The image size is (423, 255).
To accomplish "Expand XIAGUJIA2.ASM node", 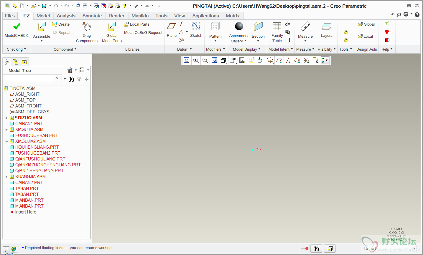I will [6, 141].
